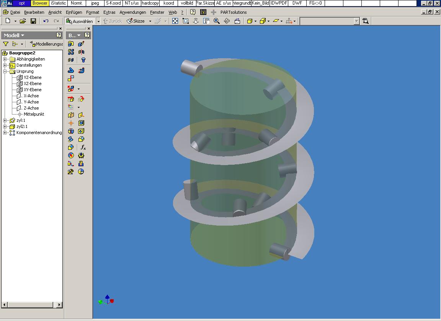The width and height of the screenshot is (441, 321).
Task: Click the Place Component icon
Action: pos(71,44)
